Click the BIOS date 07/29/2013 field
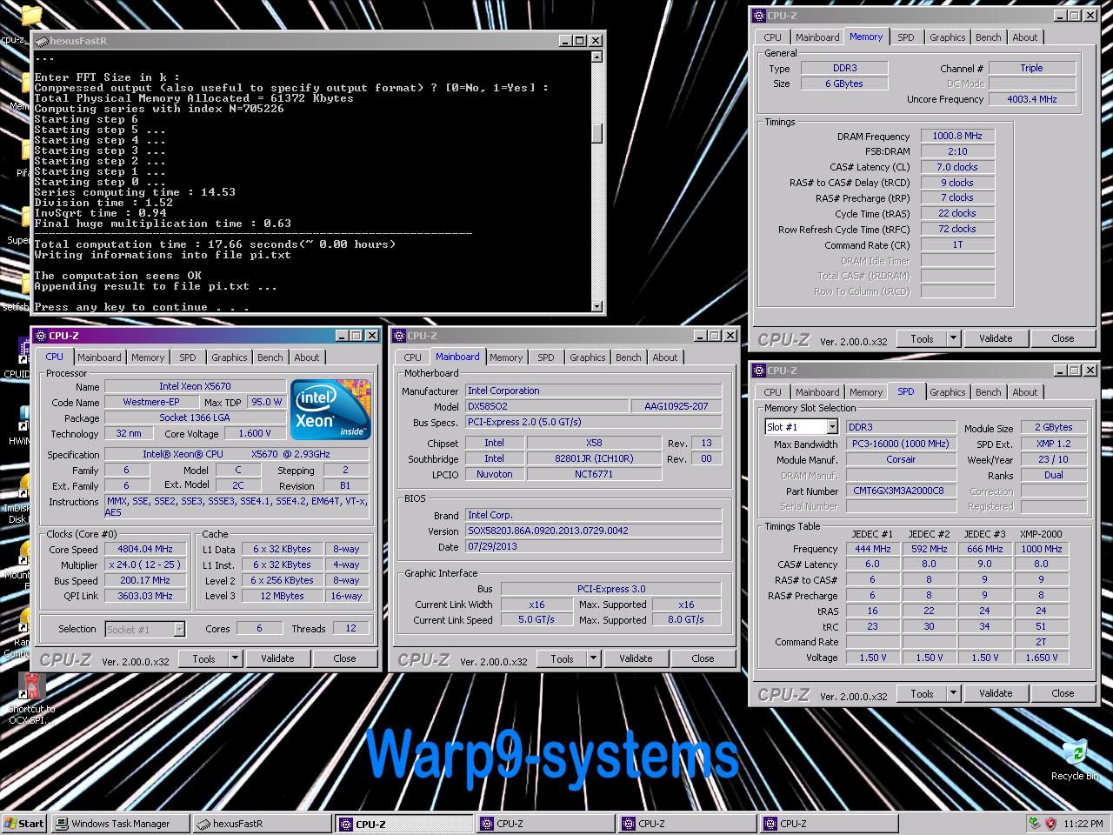The height and width of the screenshot is (835, 1113). click(594, 546)
